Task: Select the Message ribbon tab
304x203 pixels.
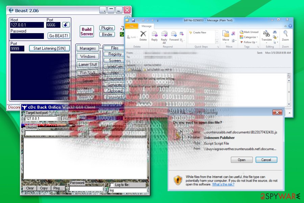Action: tap(146, 26)
